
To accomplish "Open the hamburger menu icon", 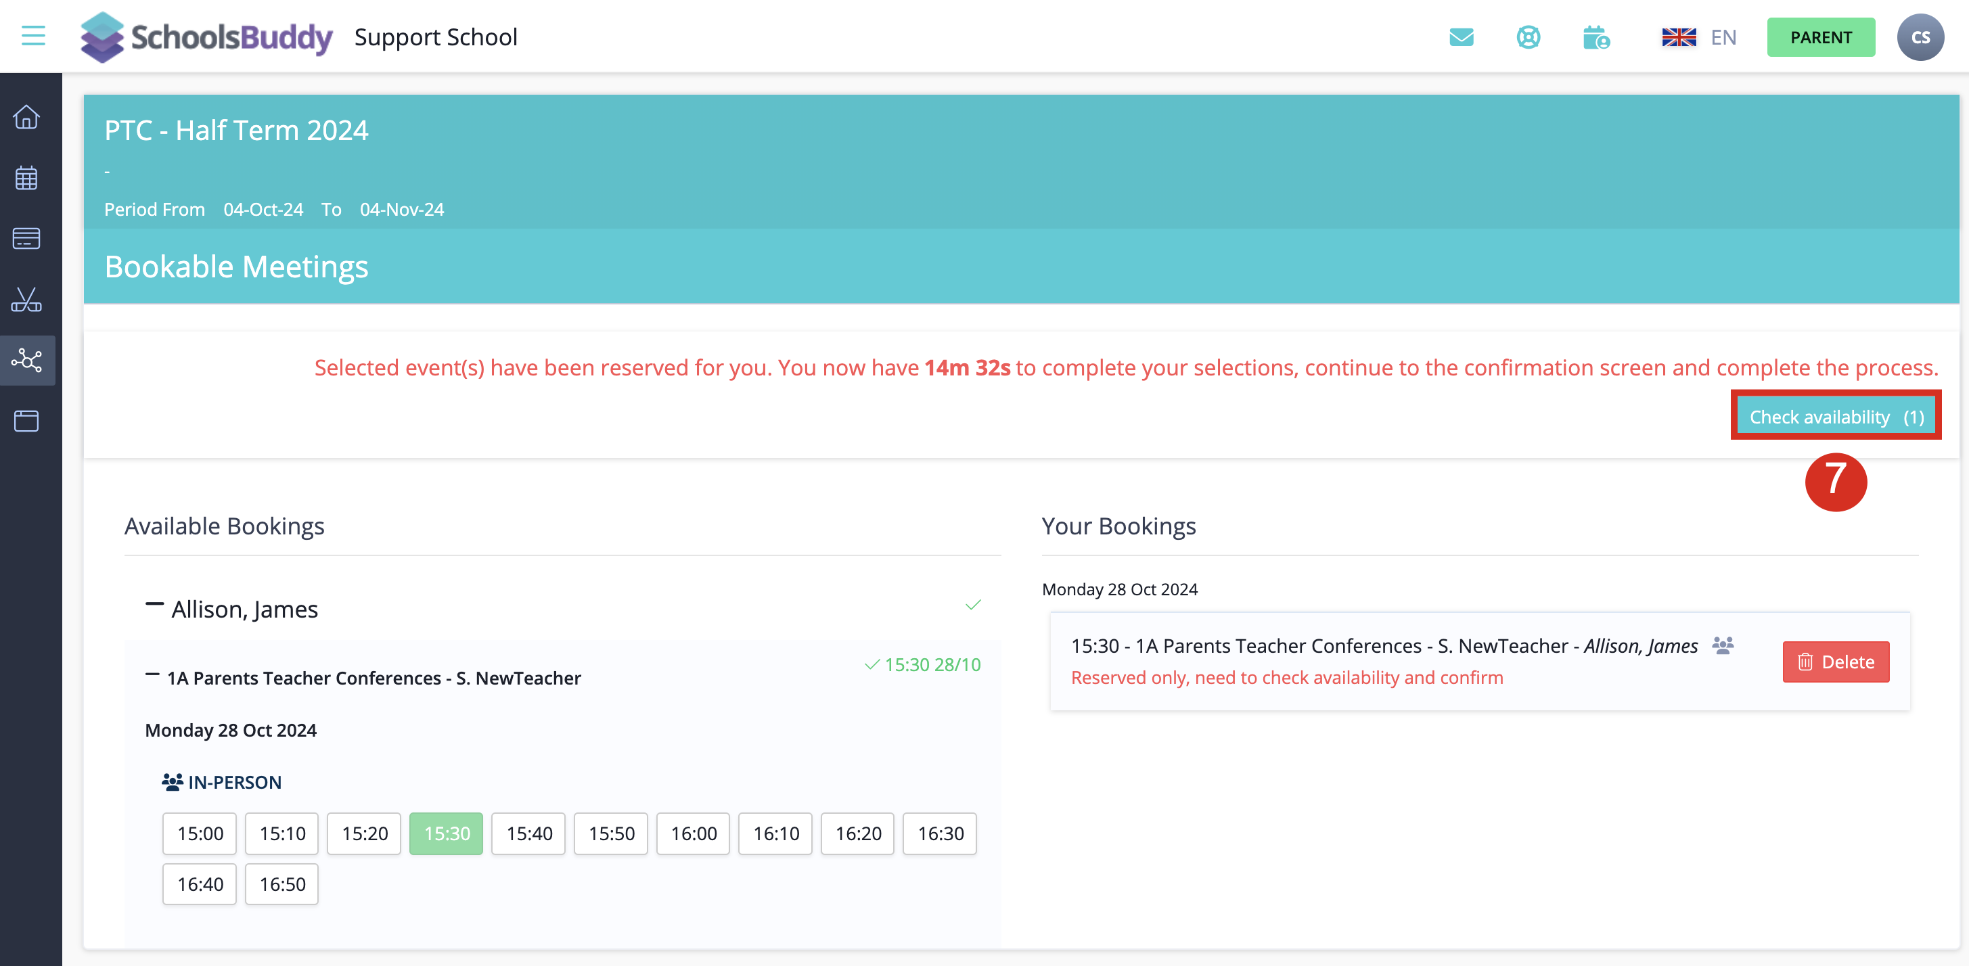I will click(x=33, y=36).
